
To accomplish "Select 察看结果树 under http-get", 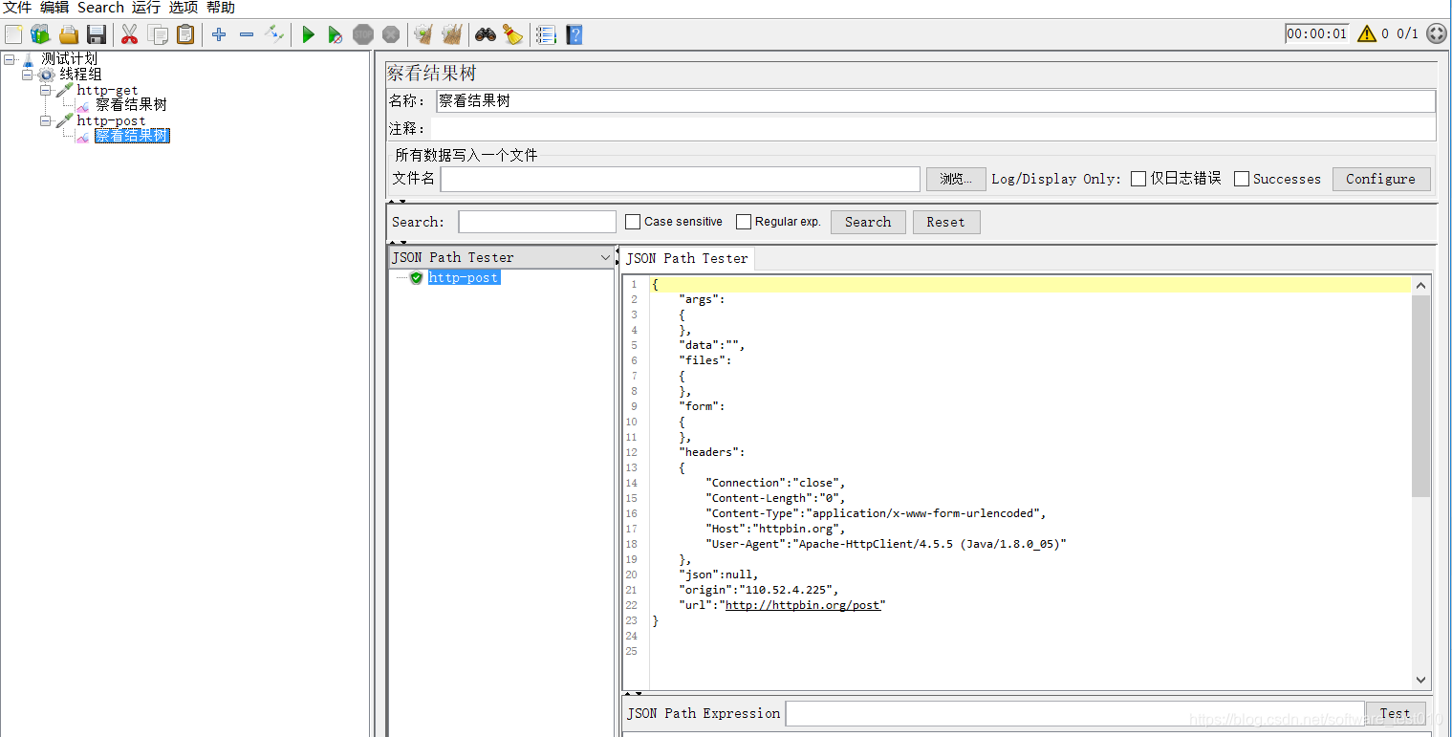I will 131,105.
